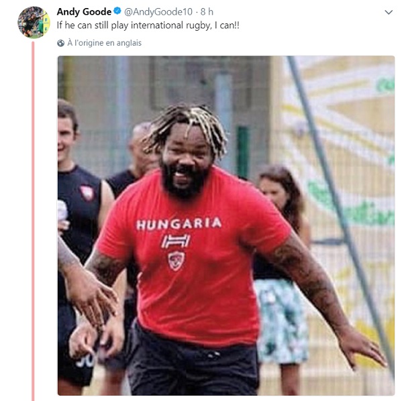This screenshot has width=400, height=401.
Task: Open the attached photo on the red shirt
Action: [x=226, y=225]
